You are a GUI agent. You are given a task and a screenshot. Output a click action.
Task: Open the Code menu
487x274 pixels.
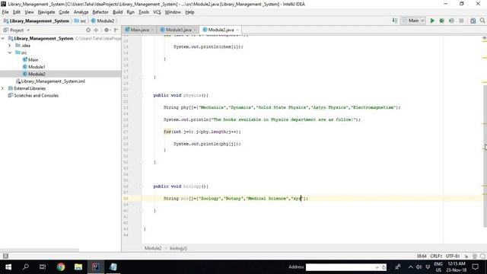[x=64, y=12]
